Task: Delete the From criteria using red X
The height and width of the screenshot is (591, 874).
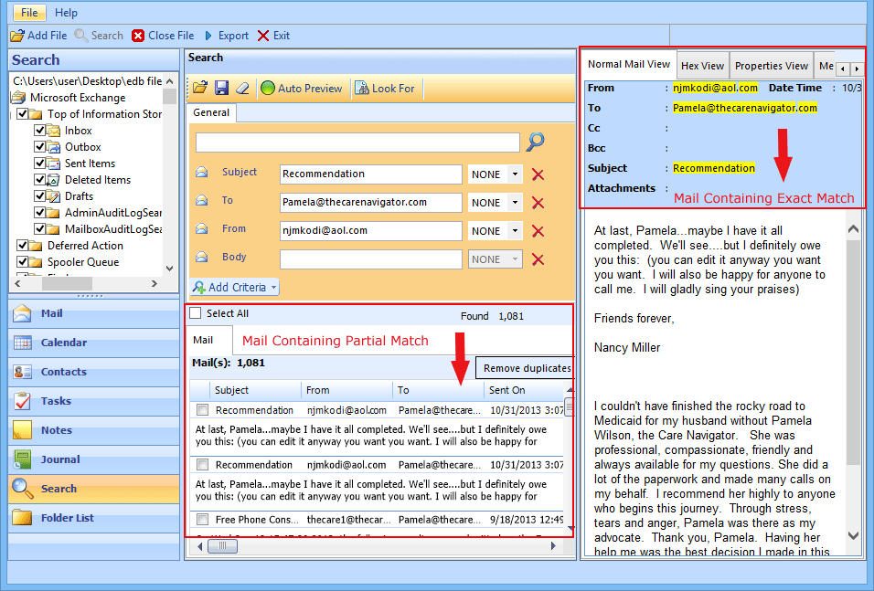Action: click(538, 232)
